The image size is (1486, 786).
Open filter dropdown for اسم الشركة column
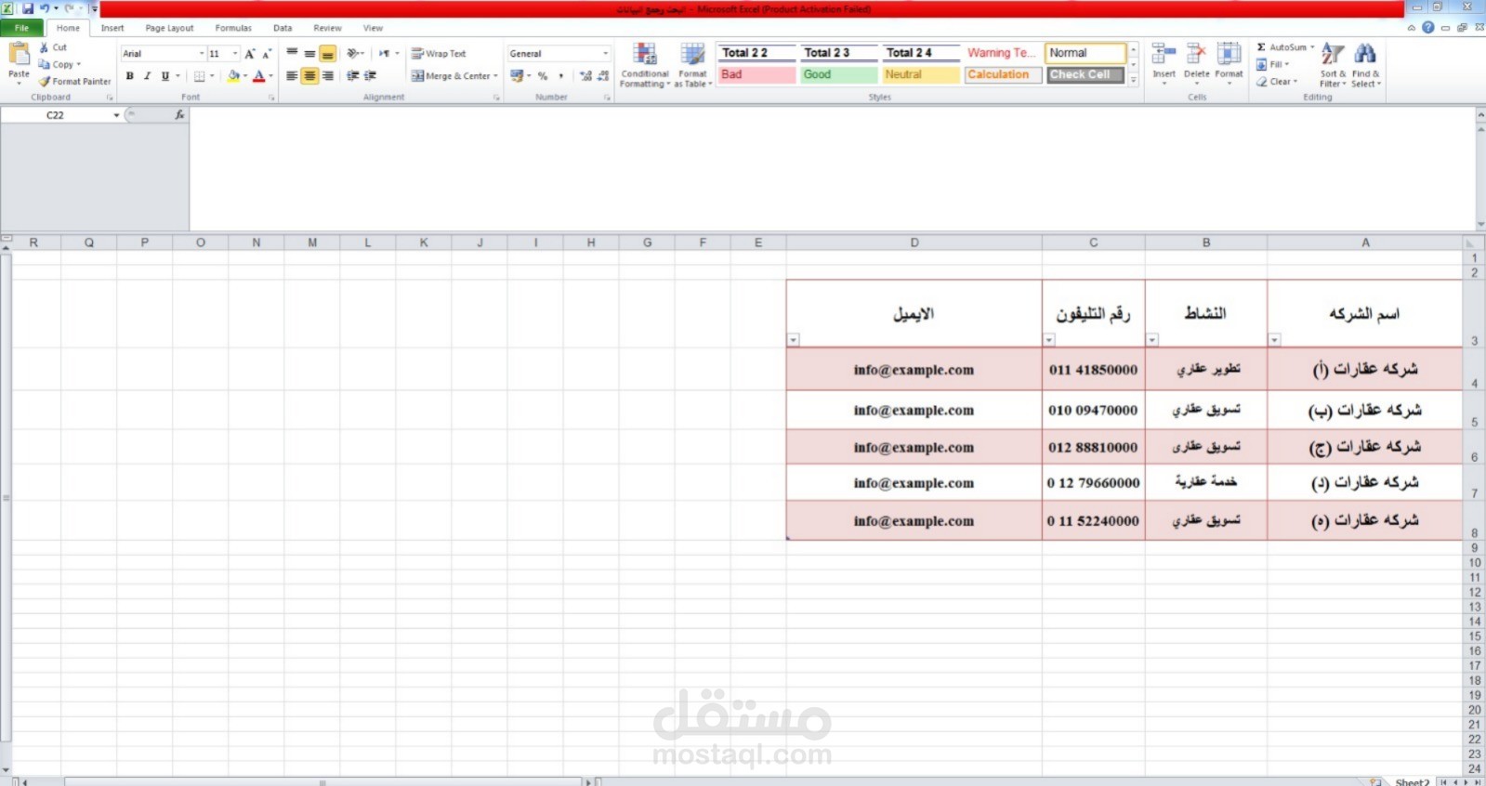[1275, 340]
